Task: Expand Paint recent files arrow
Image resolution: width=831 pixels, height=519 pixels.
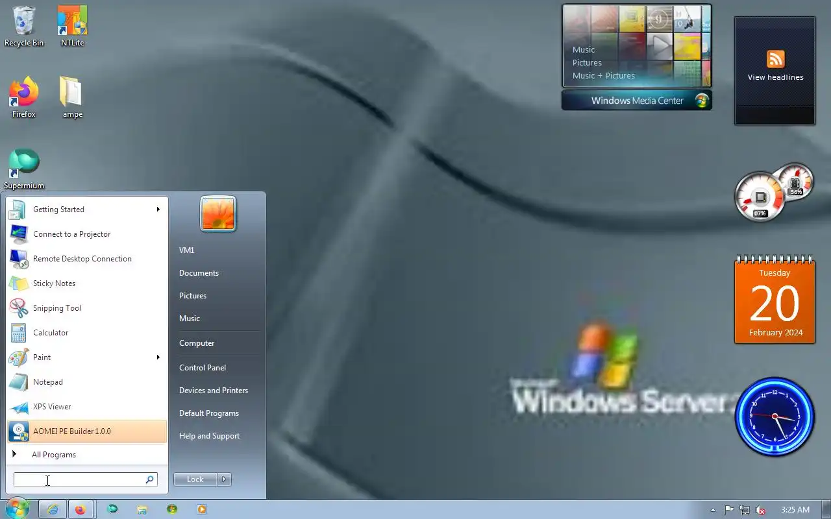Action: point(158,357)
